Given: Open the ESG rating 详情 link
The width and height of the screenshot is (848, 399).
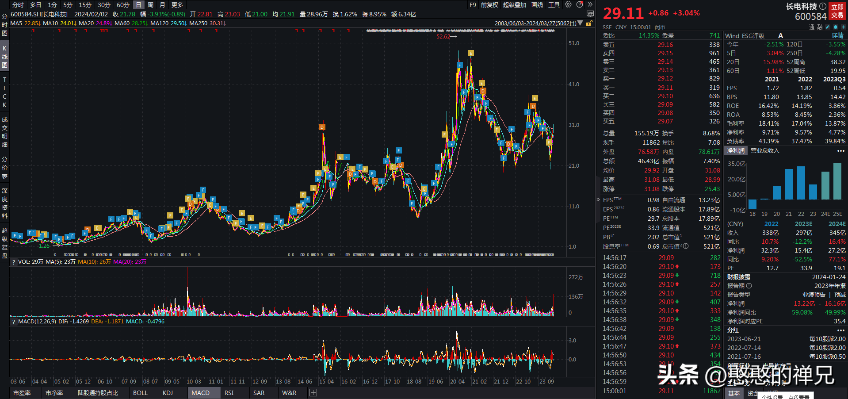Looking at the screenshot, I should point(837,36).
